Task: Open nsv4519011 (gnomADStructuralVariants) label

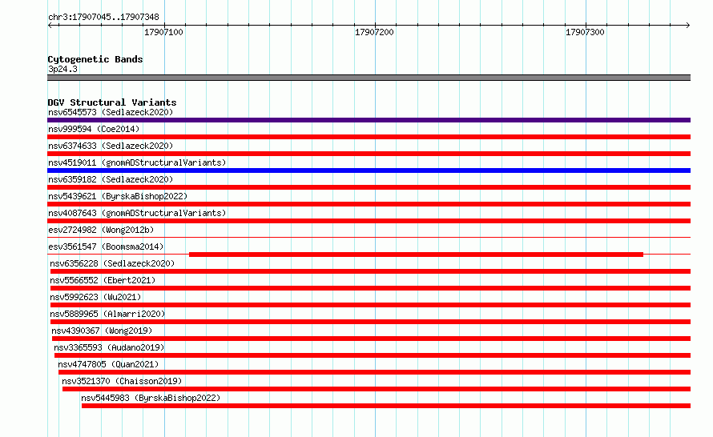Action: click(137, 162)
